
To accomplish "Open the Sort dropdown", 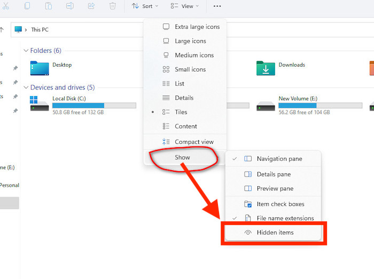I will click(x=145, y=6).
